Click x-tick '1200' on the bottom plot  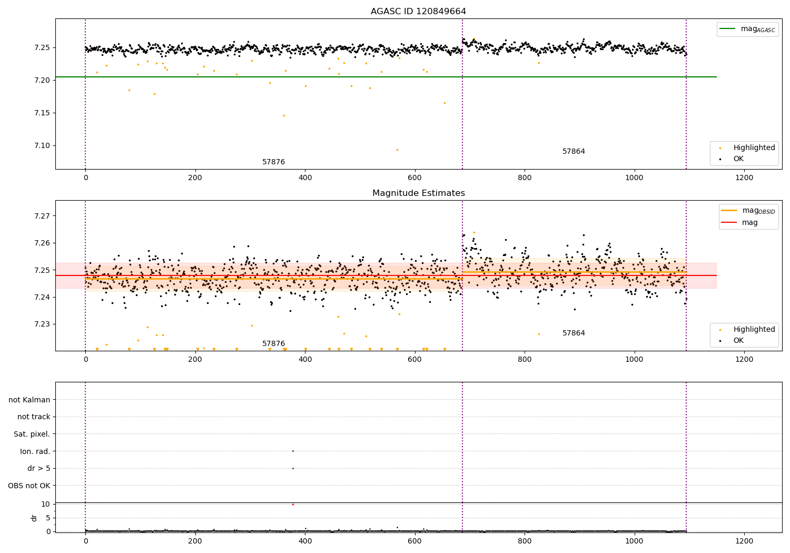[744, 541]
